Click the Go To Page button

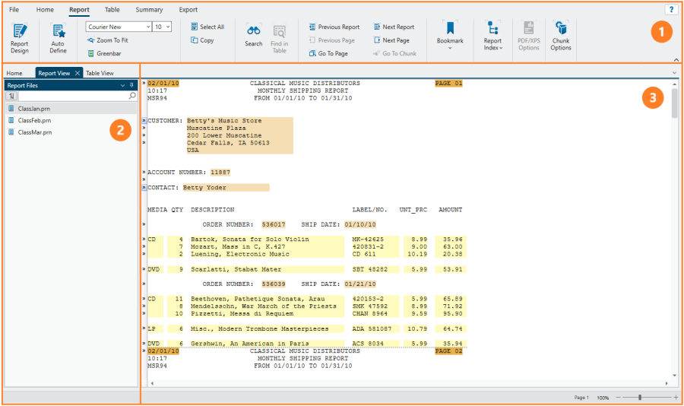pyautogui.click(x=328, y=53)
